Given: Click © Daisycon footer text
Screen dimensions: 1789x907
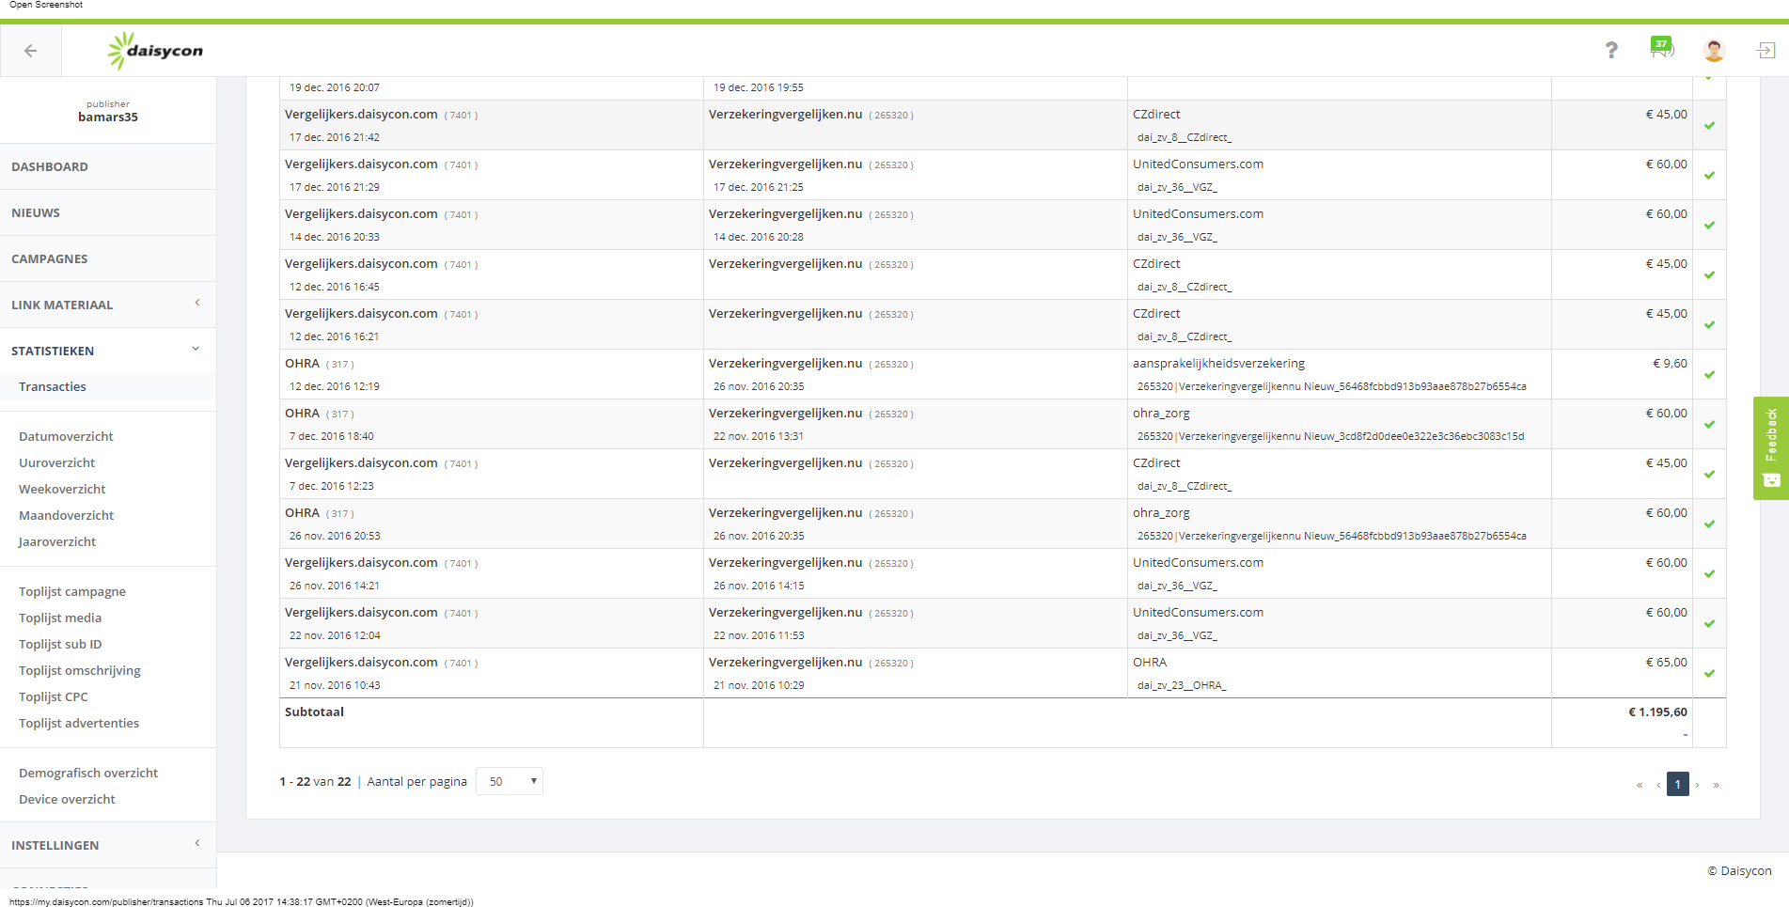Looking at the screenshot, I should pyautogui.click(x=1739, y=870).
